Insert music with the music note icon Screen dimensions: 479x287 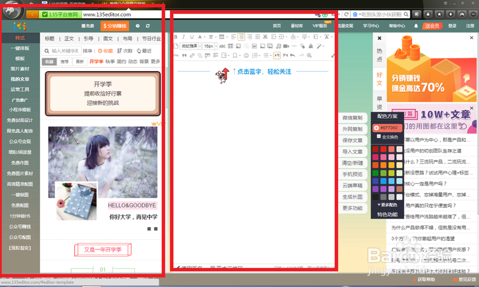[x=278, y=46]
